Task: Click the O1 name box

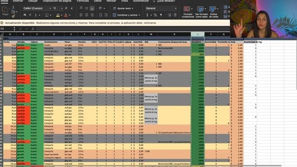Action: click(6, 29)
